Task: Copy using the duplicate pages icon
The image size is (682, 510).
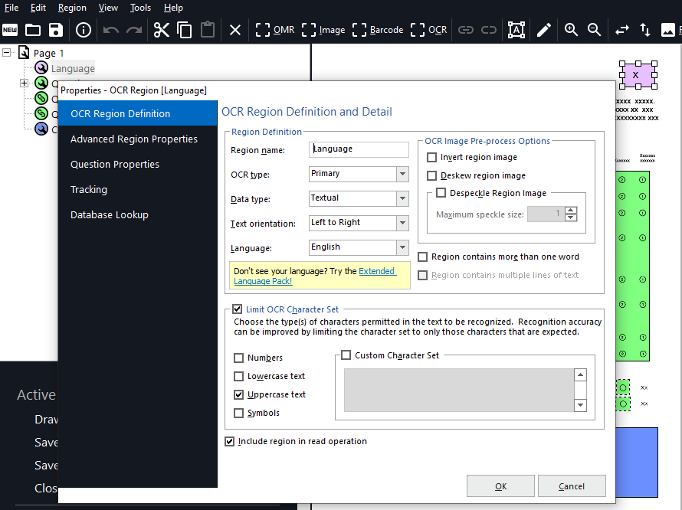Action: click(x=185, y=30)
